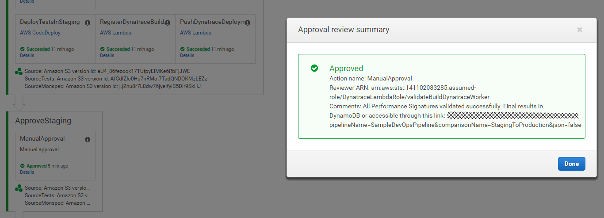Click Succeeded status checkmark for DeployTestsInStaging
This screenshot has width=604, height=218.
[23, 49]
